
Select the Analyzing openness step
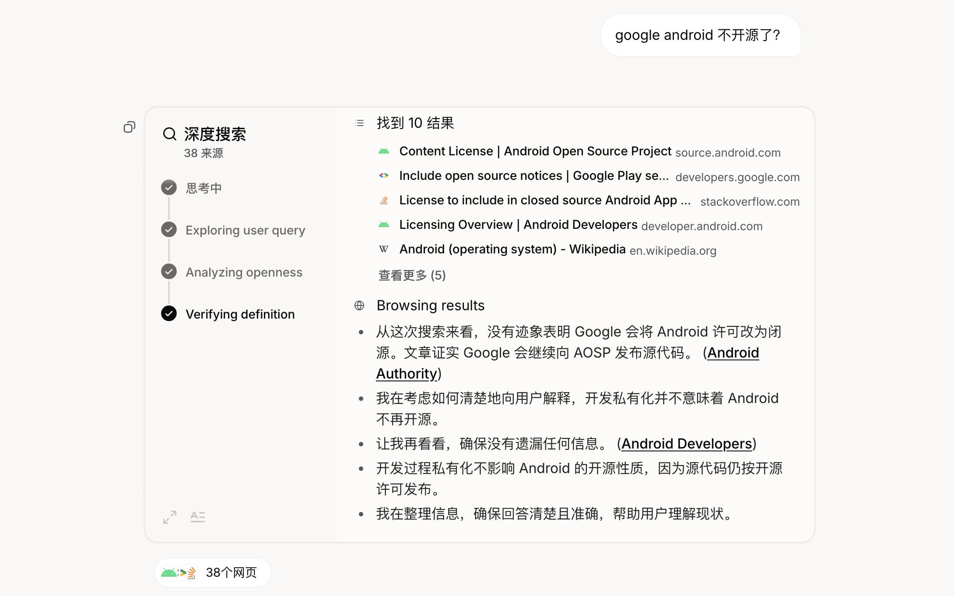tap(244, 272)
